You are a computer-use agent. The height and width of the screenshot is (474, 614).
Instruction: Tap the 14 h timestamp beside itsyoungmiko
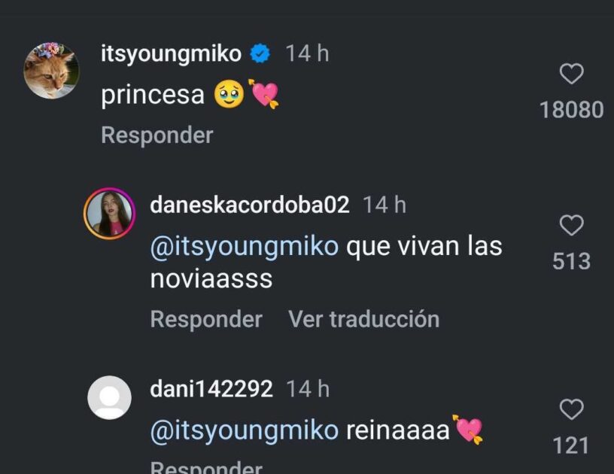click(307, 54)
